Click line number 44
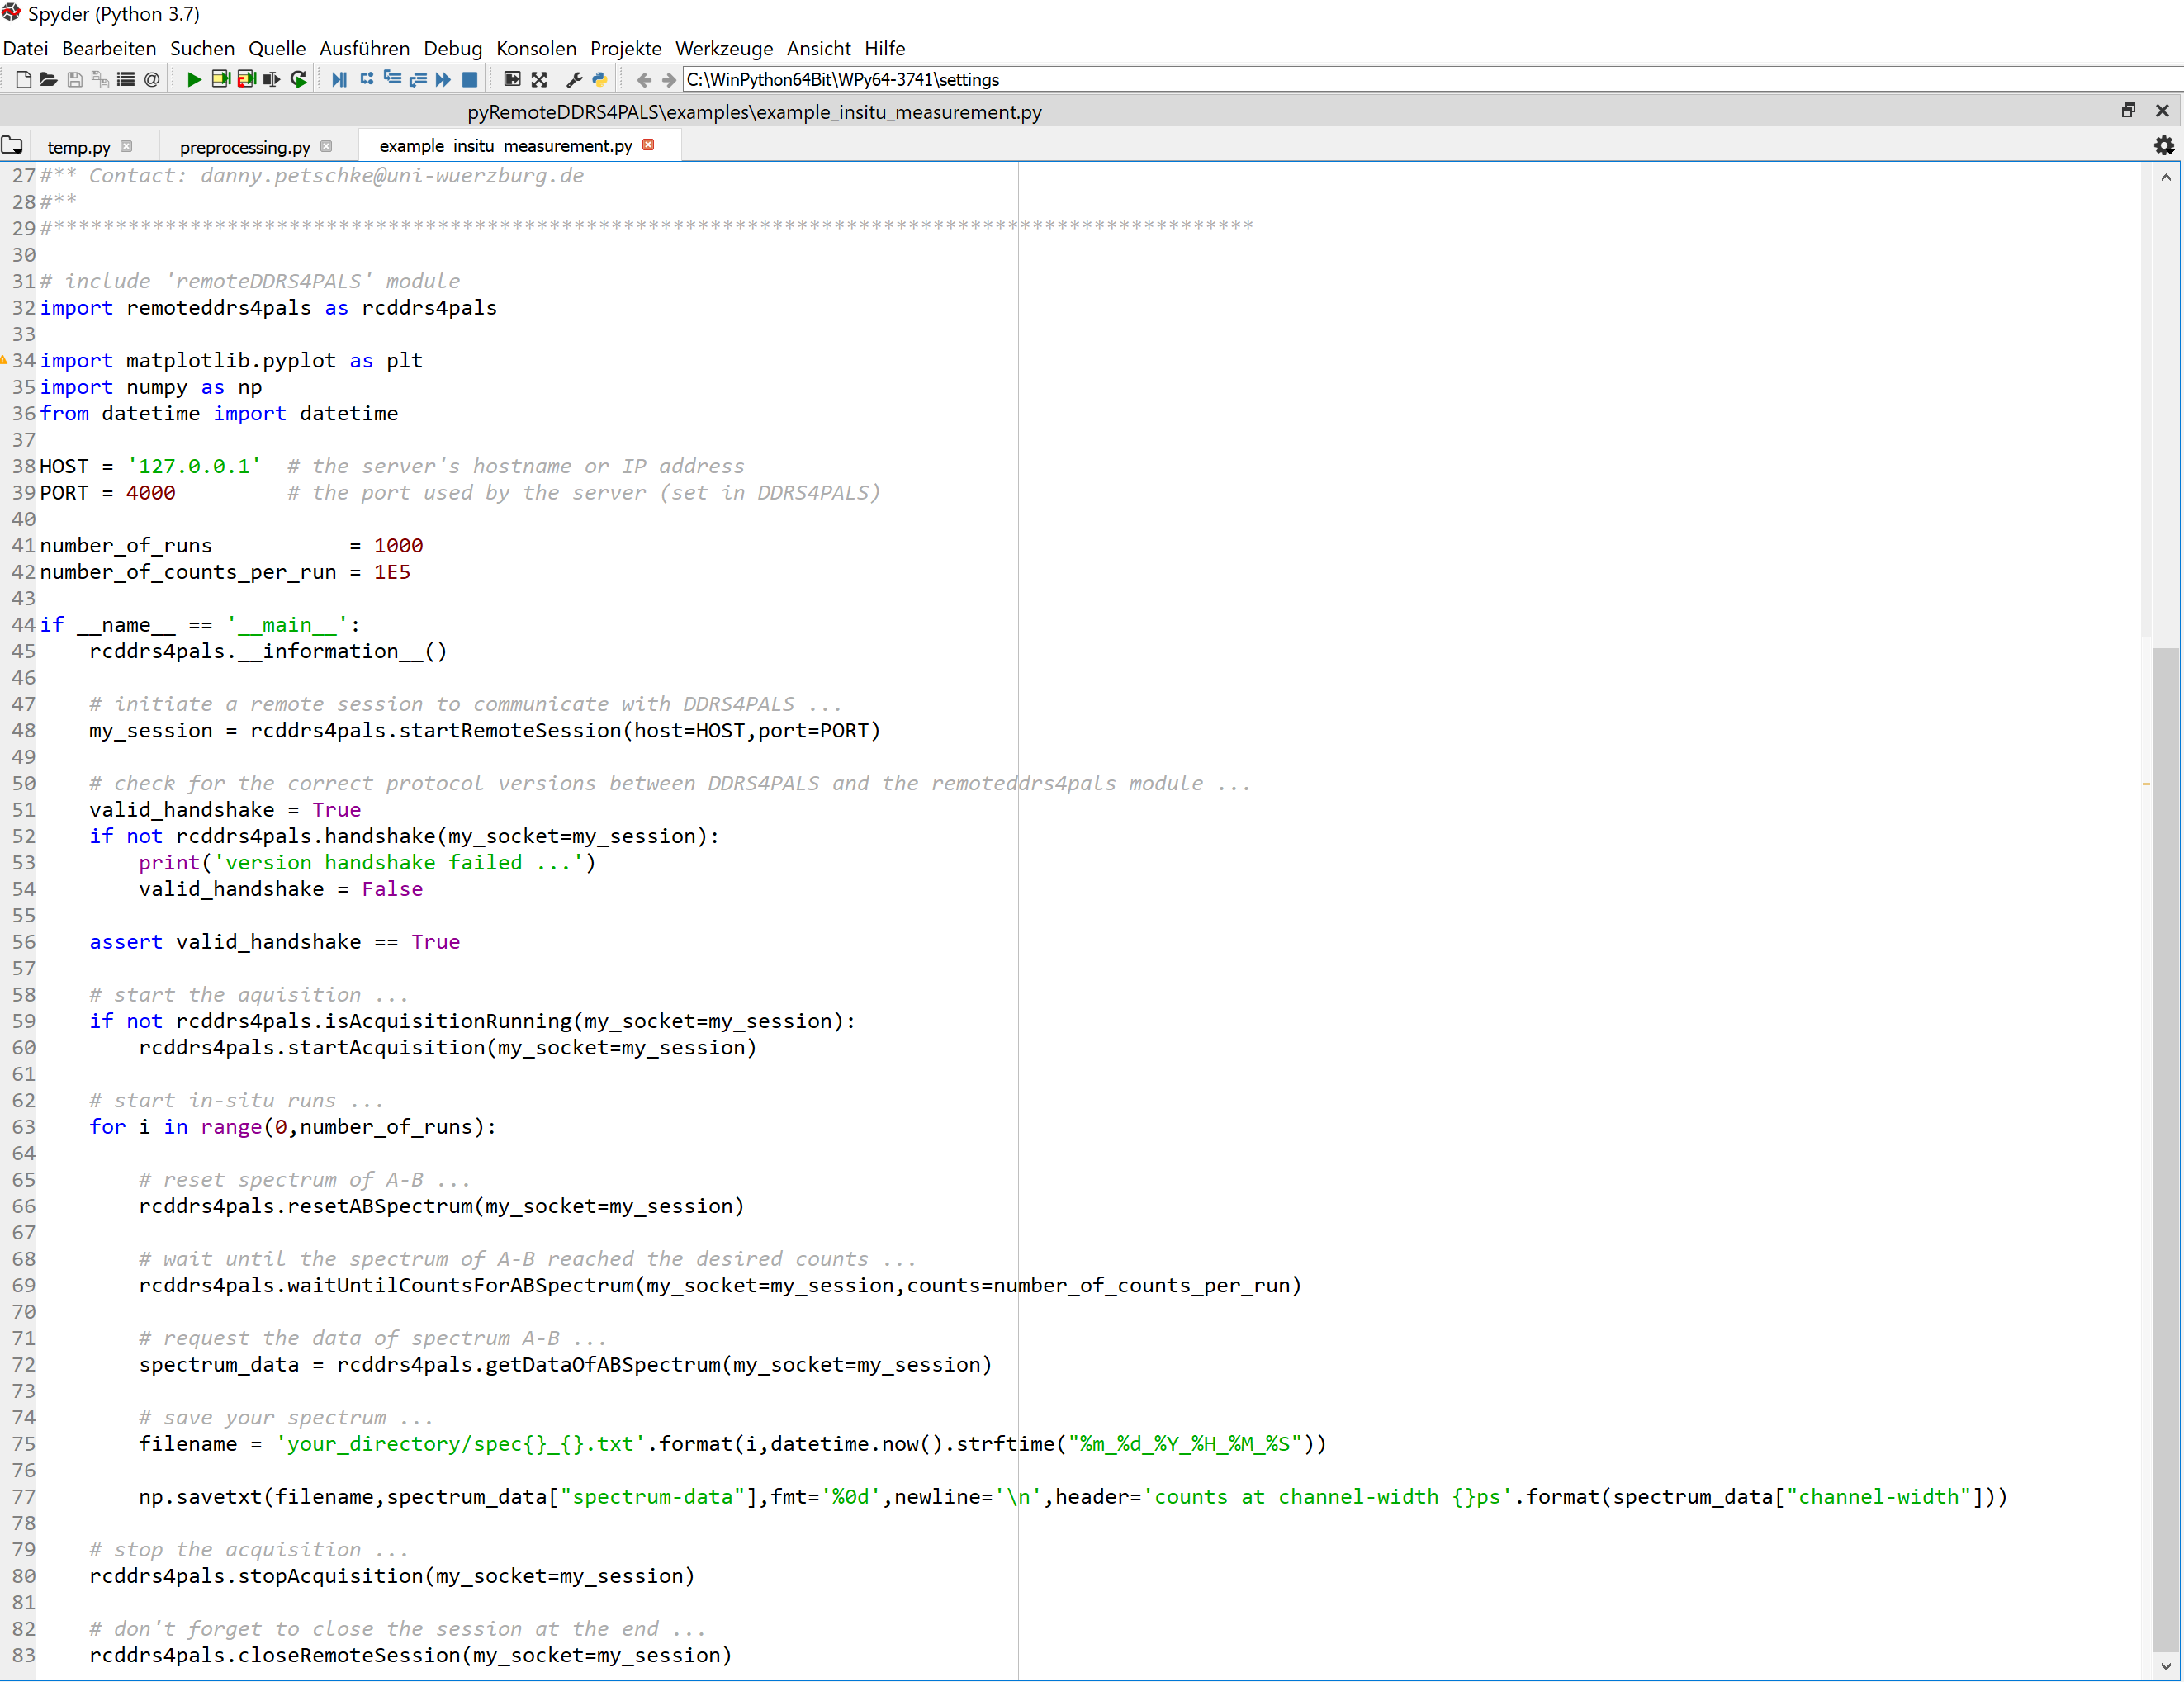The height and width of the screenshot is (1682, 2184). tap(24, 625)
